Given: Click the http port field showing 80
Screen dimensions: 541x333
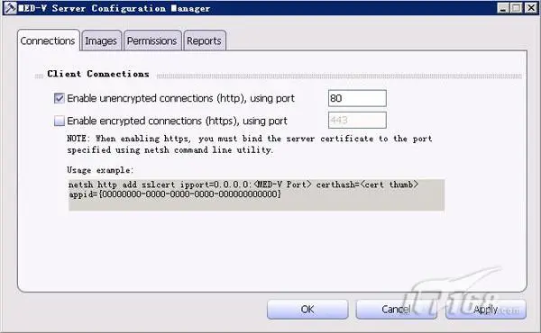Looking at the screenshot, I should [x=357, y=98].
